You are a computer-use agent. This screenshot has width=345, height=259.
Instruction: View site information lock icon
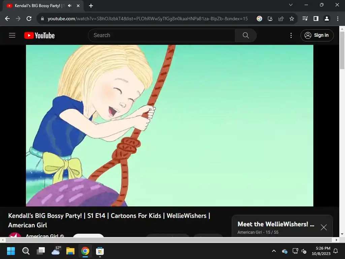(x=42, y=19)
